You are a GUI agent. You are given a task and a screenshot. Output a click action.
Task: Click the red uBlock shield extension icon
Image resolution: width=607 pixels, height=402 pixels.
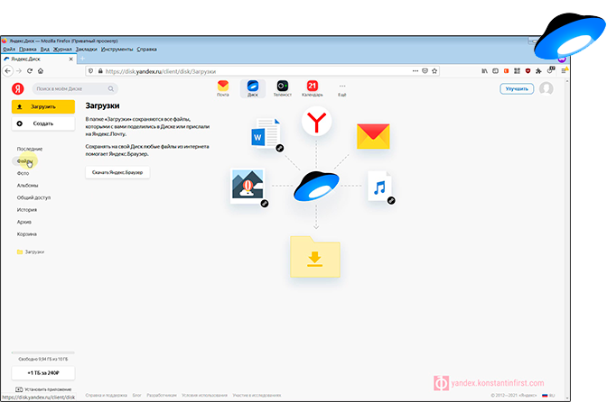(528, 71)
